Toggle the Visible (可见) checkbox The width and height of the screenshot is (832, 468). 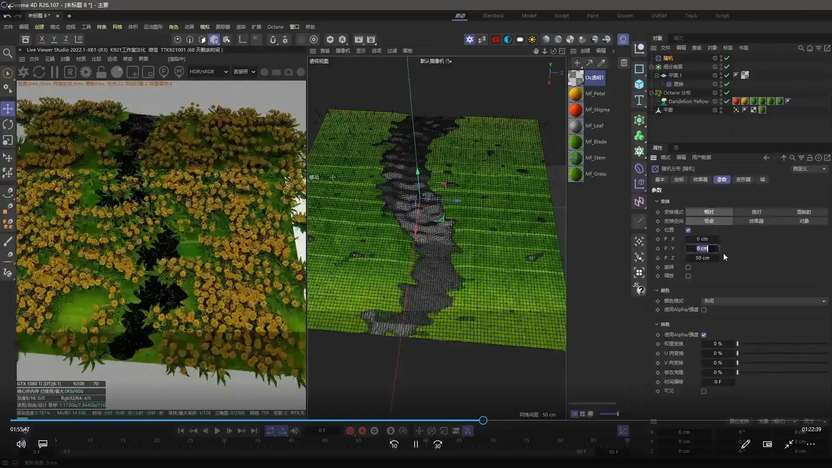[704, 391]
